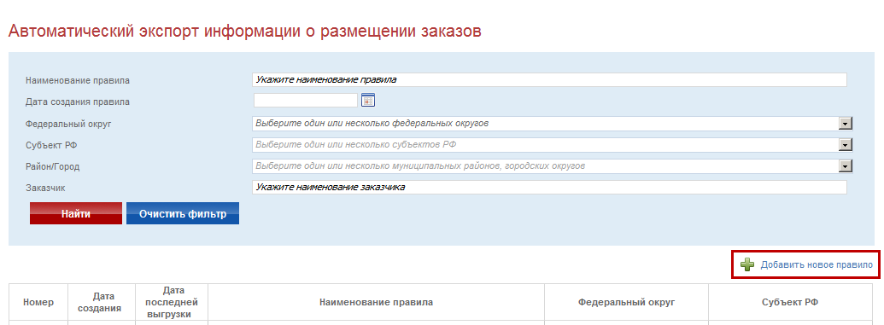Click the Дата создания column header
Image resolution: width=884 pixels, height=325 pixels.
pos(102,303)
